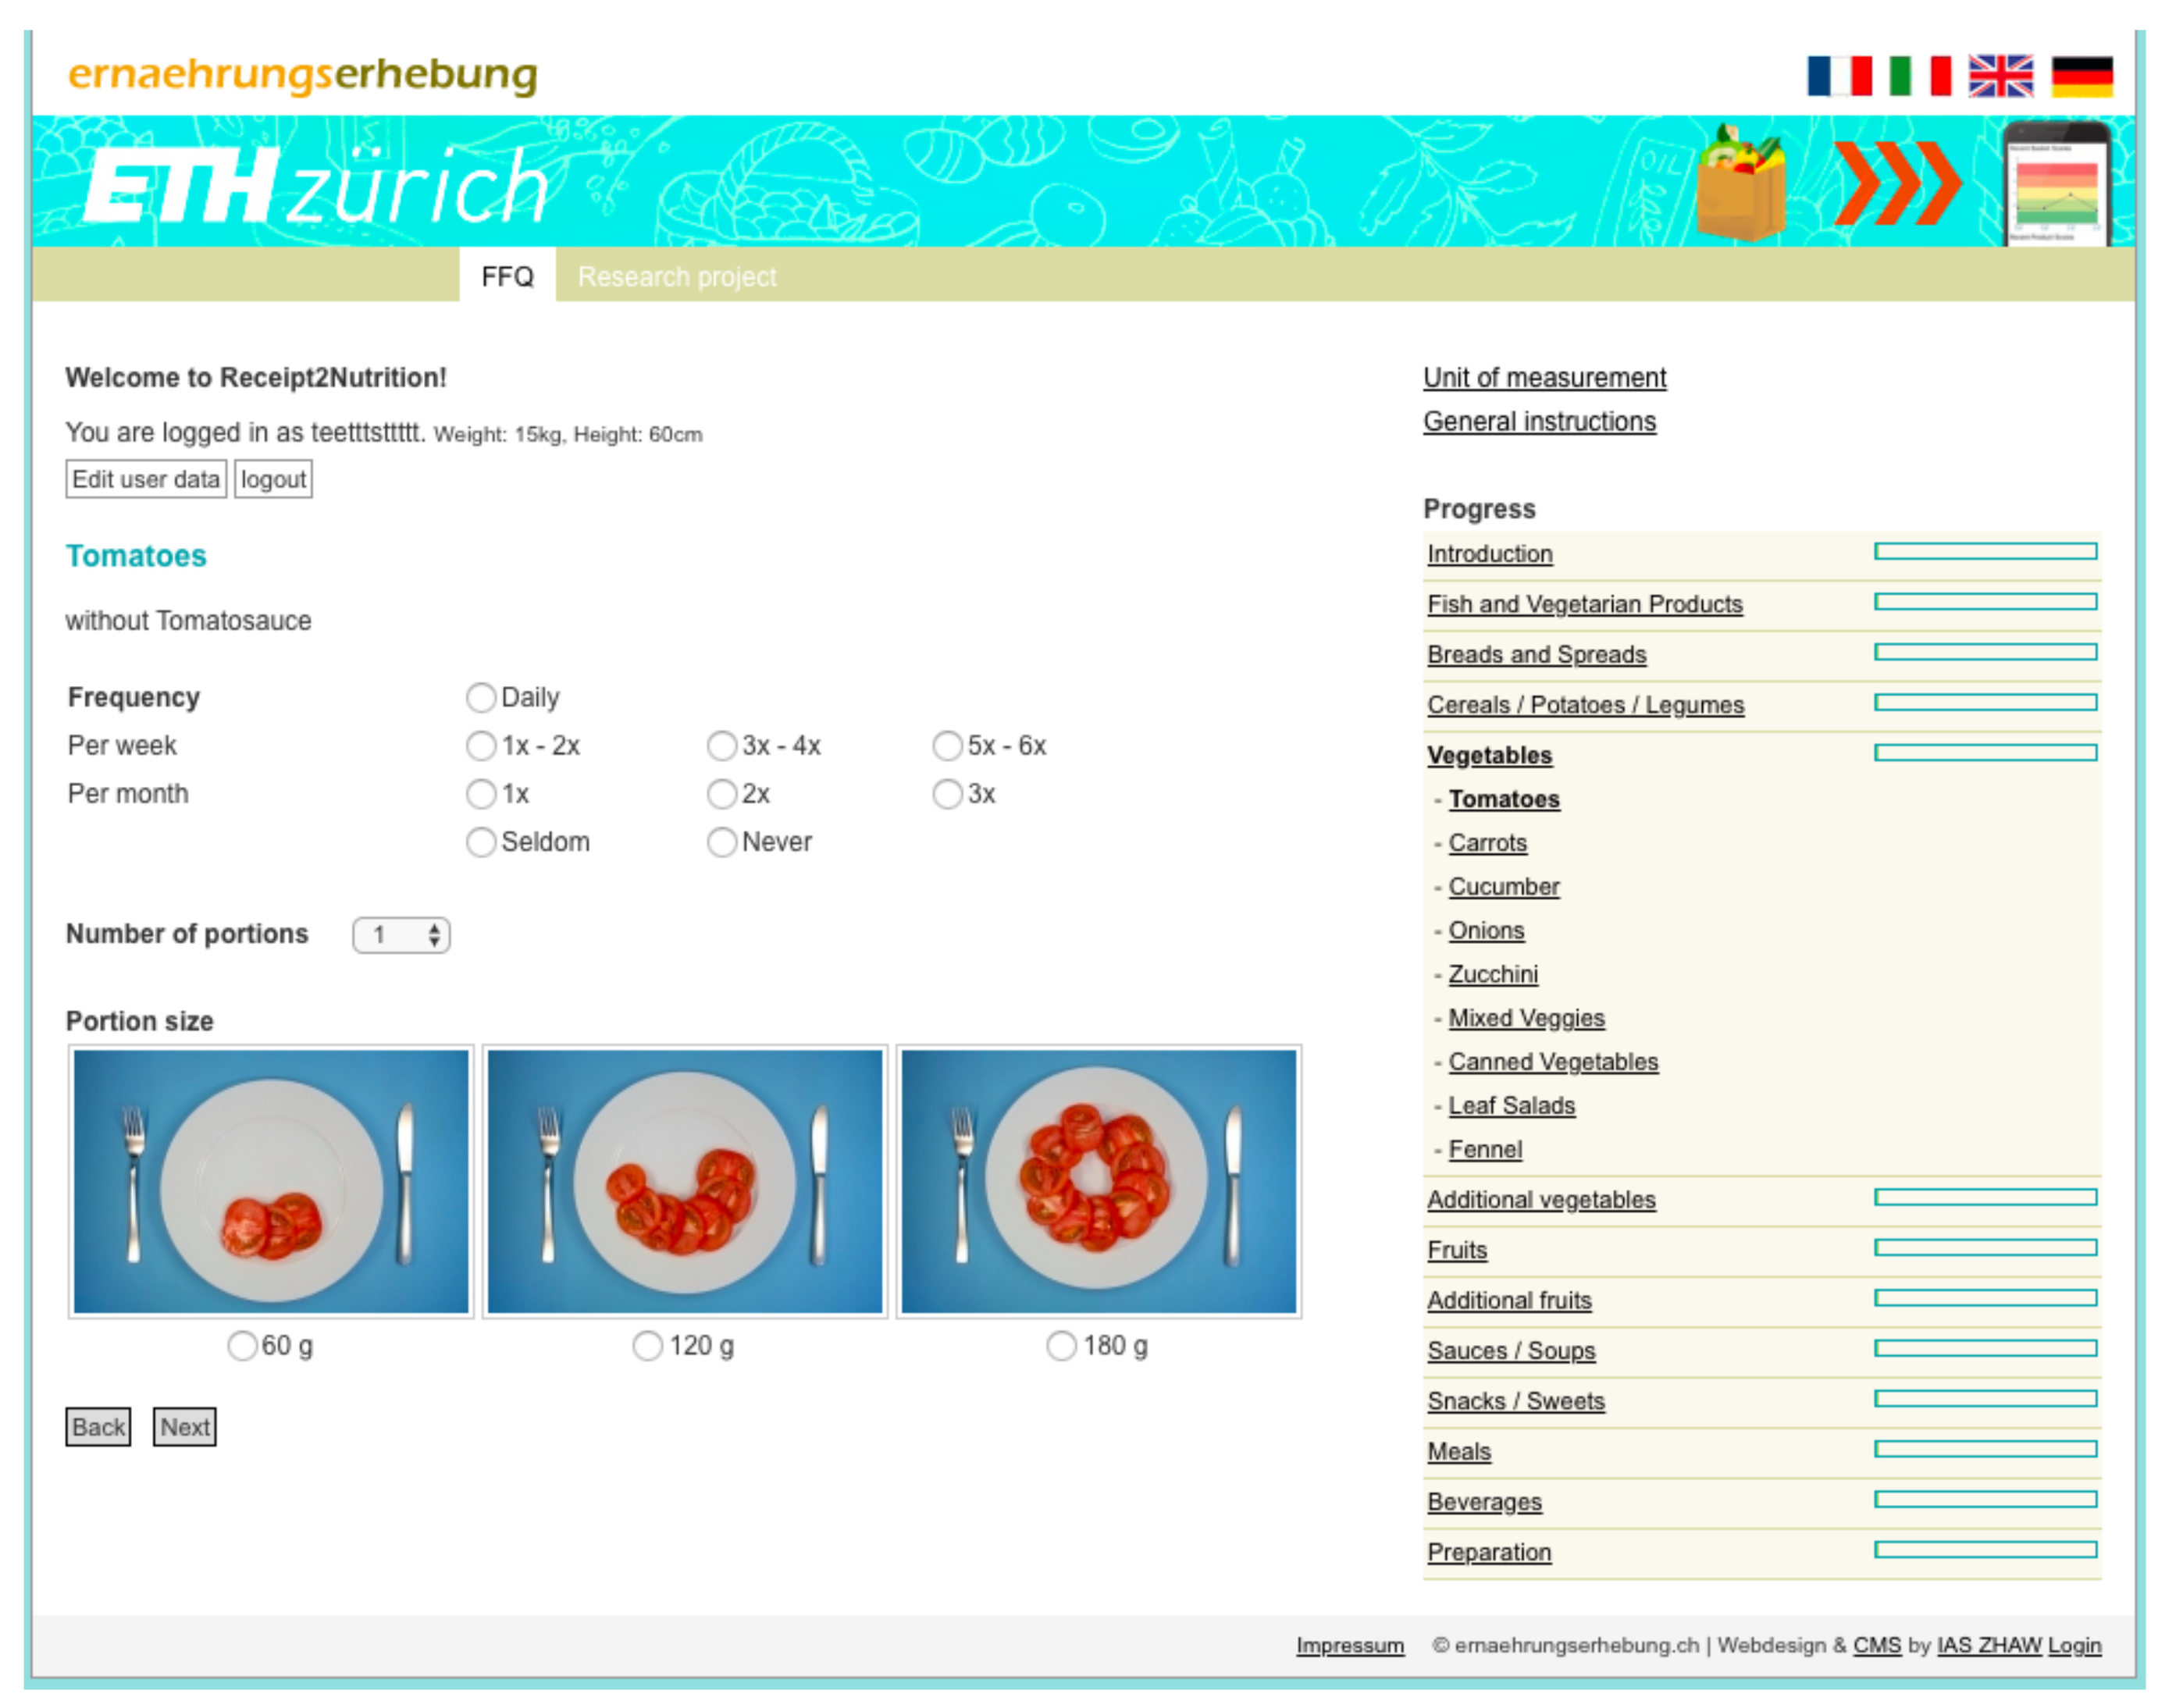
Task: Switch language with the Italian flag
Action: point(1920,76)
